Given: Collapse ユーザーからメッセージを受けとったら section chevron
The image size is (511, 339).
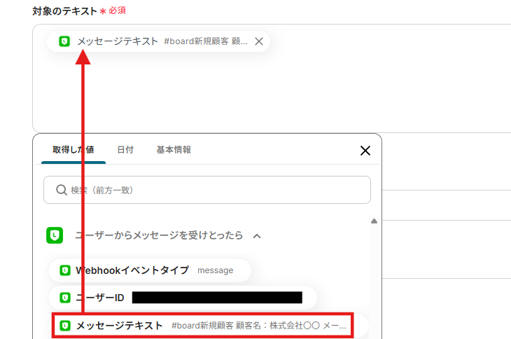Looking at the screenshot, I should 257,236.
